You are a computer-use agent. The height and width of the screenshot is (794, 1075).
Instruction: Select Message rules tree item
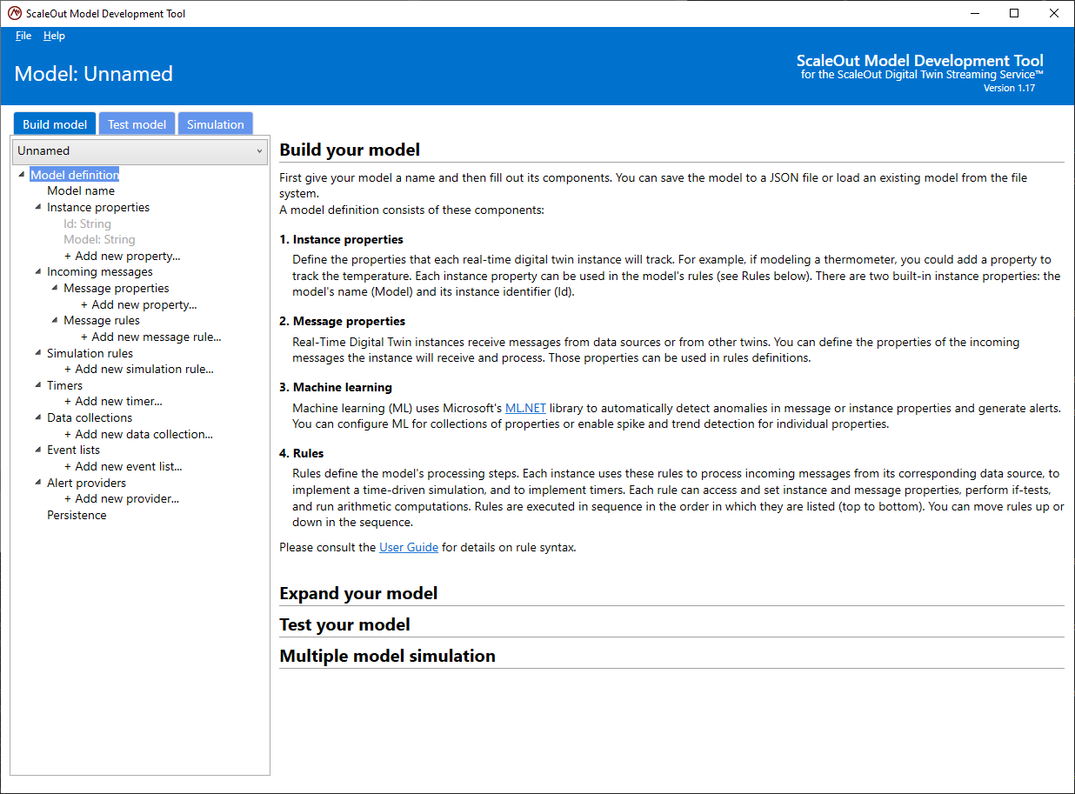102,320
